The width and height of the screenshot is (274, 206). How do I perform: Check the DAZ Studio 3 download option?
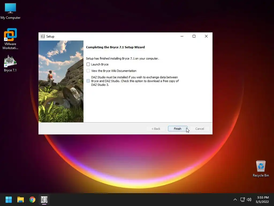click(x=88, y=81)
